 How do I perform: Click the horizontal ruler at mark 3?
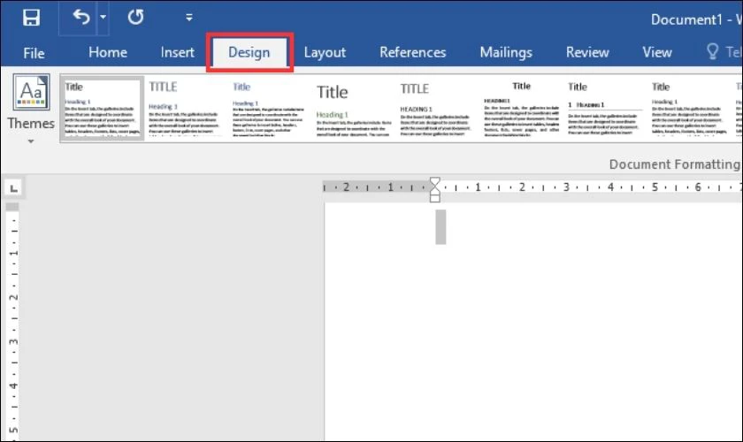(566, 187)
